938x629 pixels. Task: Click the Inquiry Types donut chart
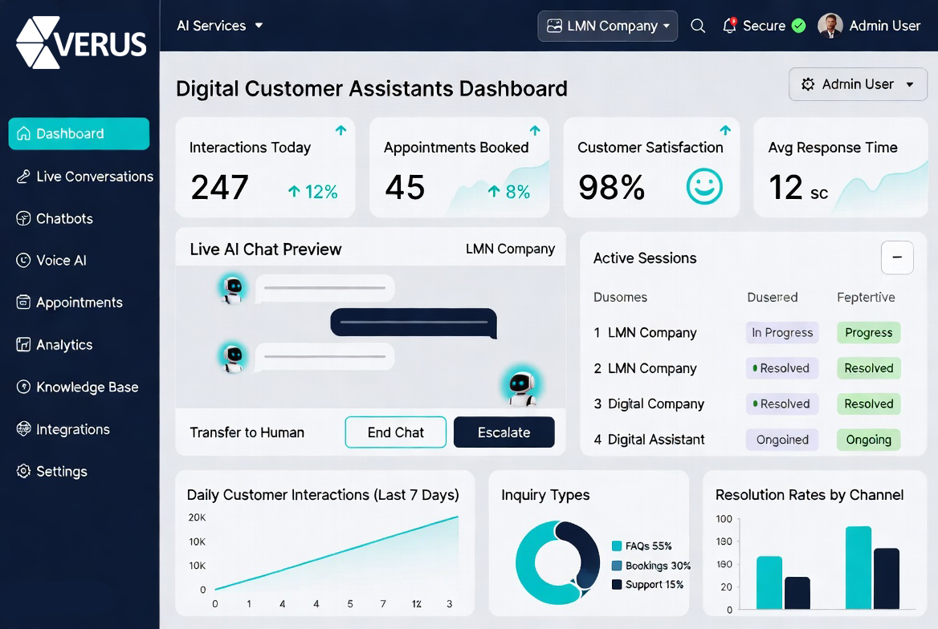pos(557,562)
